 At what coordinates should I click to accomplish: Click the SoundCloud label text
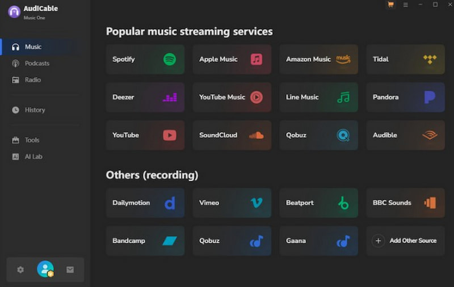click(218, 135)
